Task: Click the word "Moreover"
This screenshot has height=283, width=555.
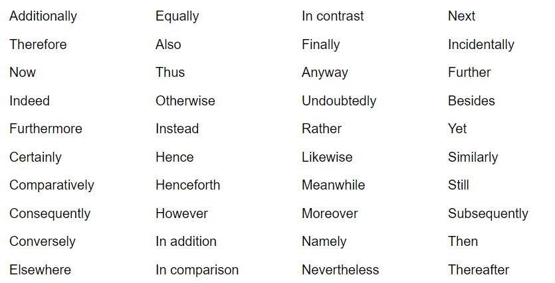Action: tap(330, 213)
